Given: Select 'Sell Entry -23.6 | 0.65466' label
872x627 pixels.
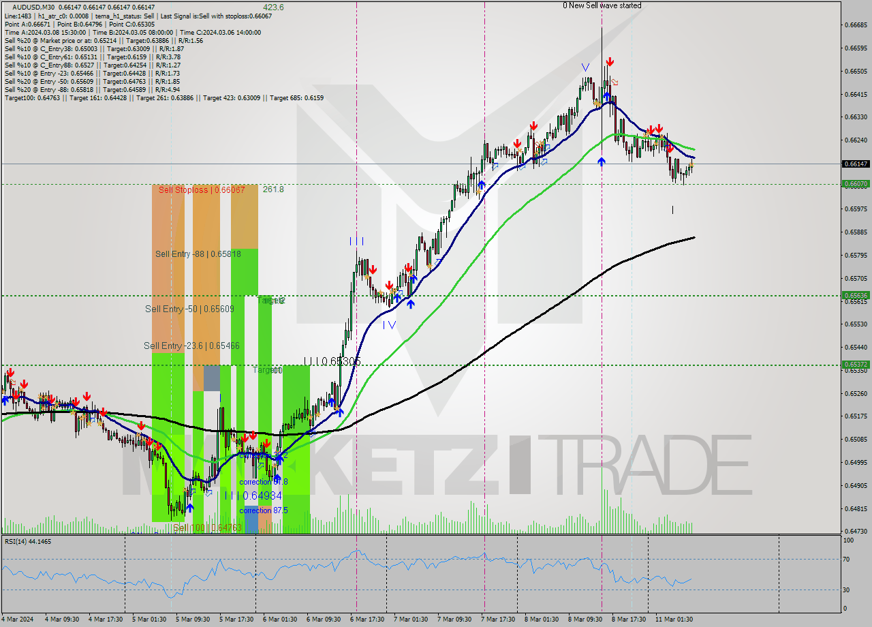Looking at the screenshot, I should [x=191, y=346].
